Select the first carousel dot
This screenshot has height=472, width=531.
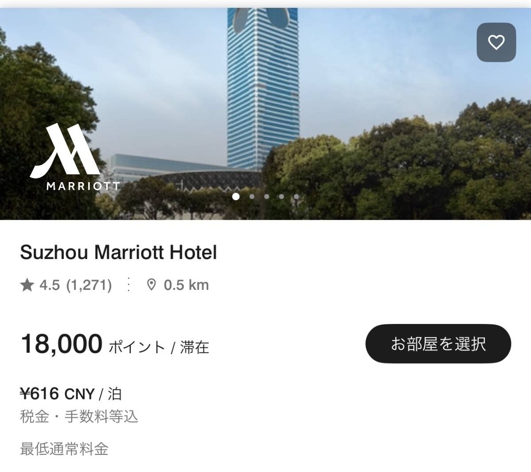236,196
